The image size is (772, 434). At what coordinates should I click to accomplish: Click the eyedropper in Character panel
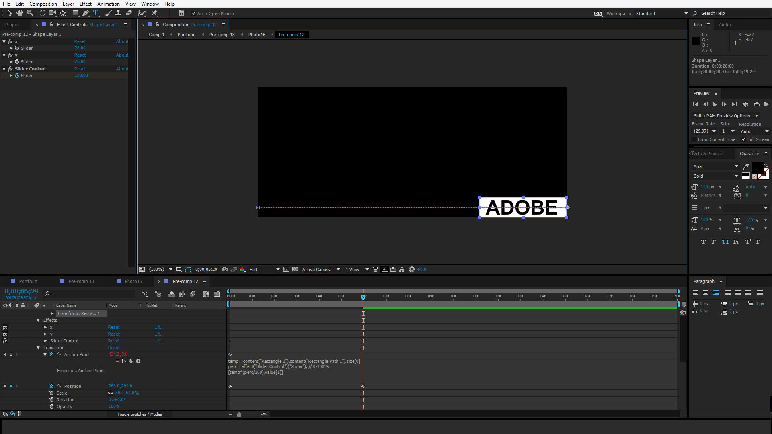[x=746, y=166]
